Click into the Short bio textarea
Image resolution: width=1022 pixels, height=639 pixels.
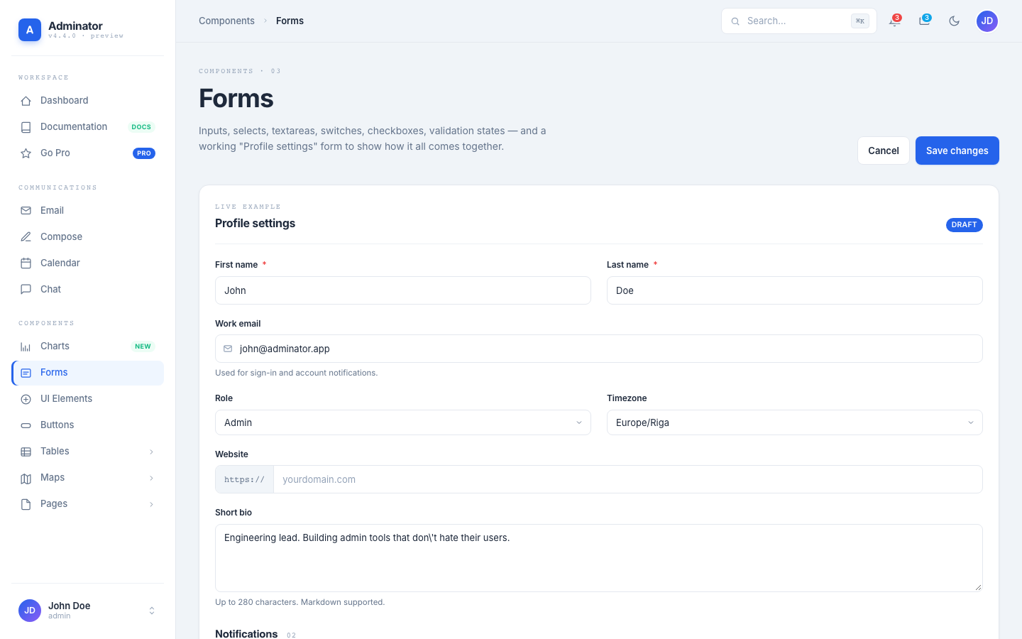tap(599, 558)
